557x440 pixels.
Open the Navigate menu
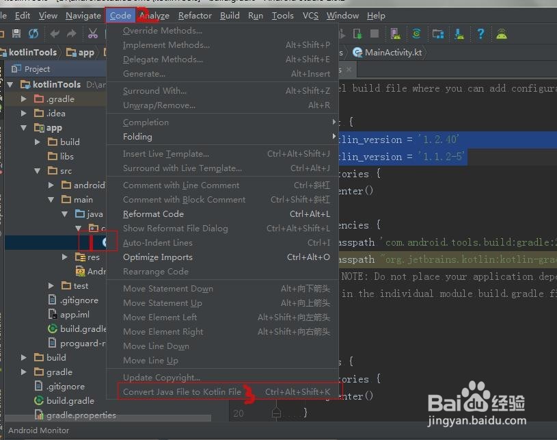point(83,16)
